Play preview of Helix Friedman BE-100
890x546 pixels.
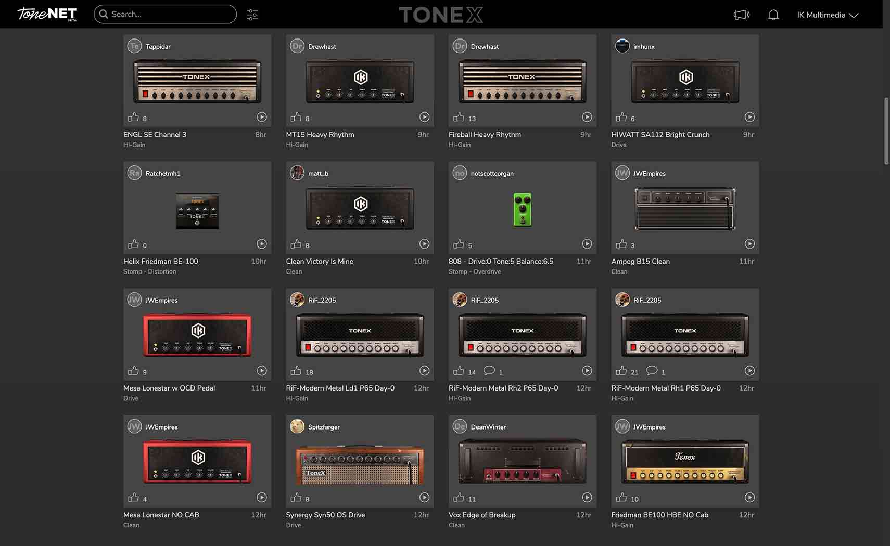262,244
